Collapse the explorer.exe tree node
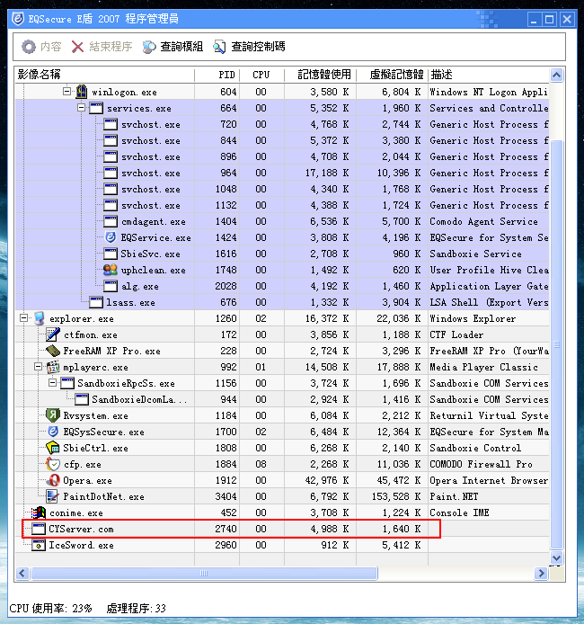This screenshot has width=584, height=624. [x=24, y=318]
